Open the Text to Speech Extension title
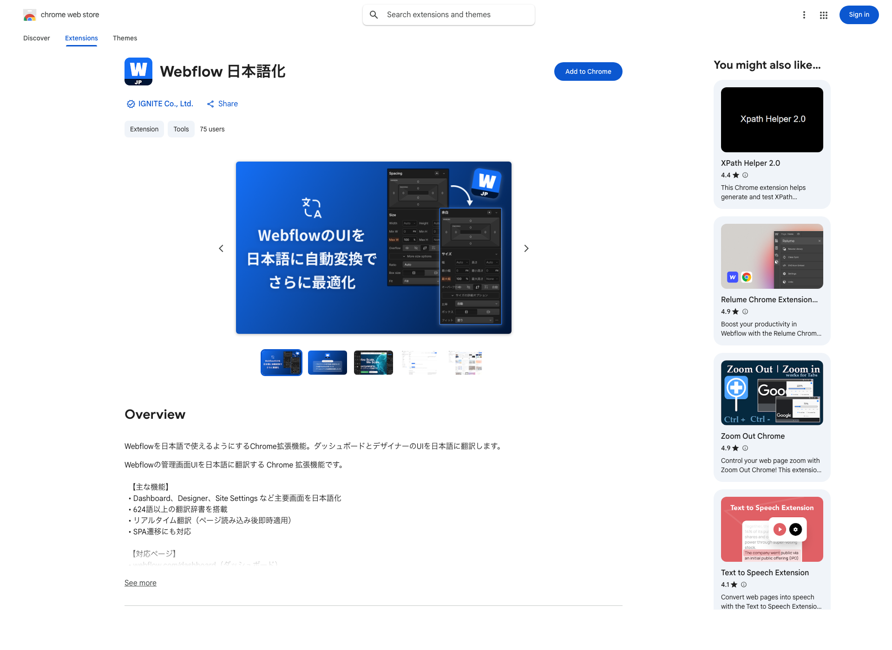Viewport: 892px width, 650px height. [x=765, y=572]
